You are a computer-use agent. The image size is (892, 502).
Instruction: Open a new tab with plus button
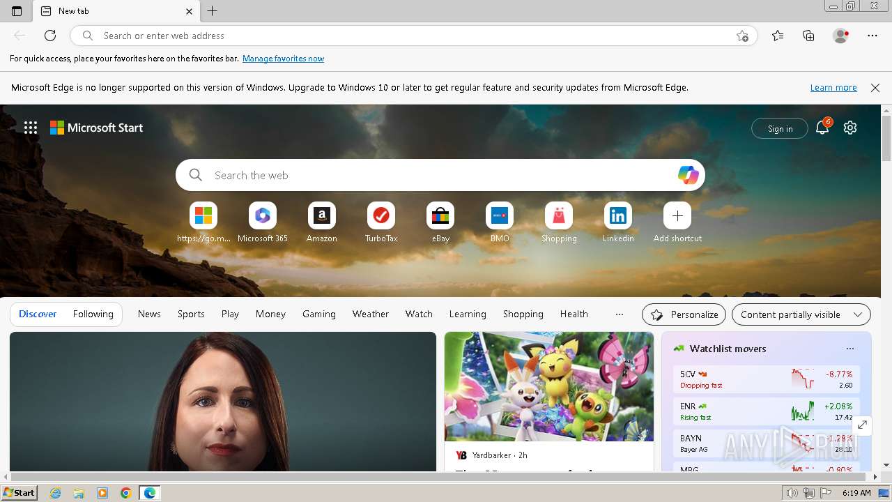click(x=213, y=11)
